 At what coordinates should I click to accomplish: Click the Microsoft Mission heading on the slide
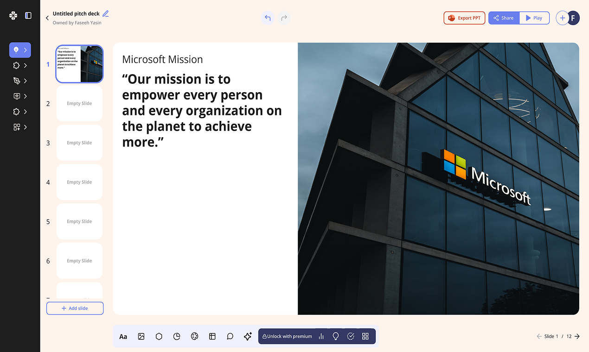[x=162, y=59]
